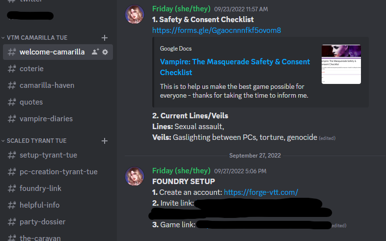Click Friday's avatar on the Foundry Setup message
386x241 pixels.
(x=135, y=177)
